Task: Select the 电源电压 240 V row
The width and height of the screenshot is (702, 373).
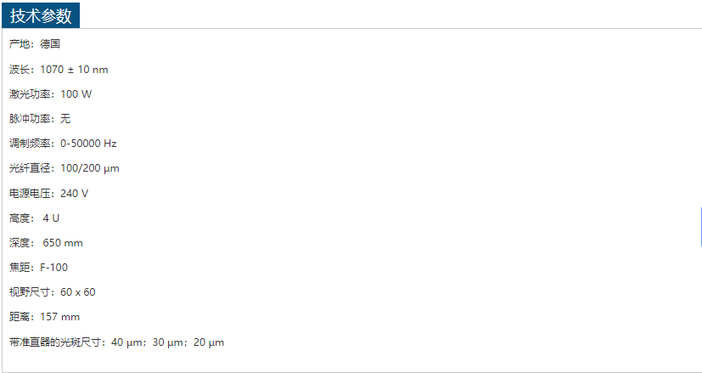Action: coord(48,194)
